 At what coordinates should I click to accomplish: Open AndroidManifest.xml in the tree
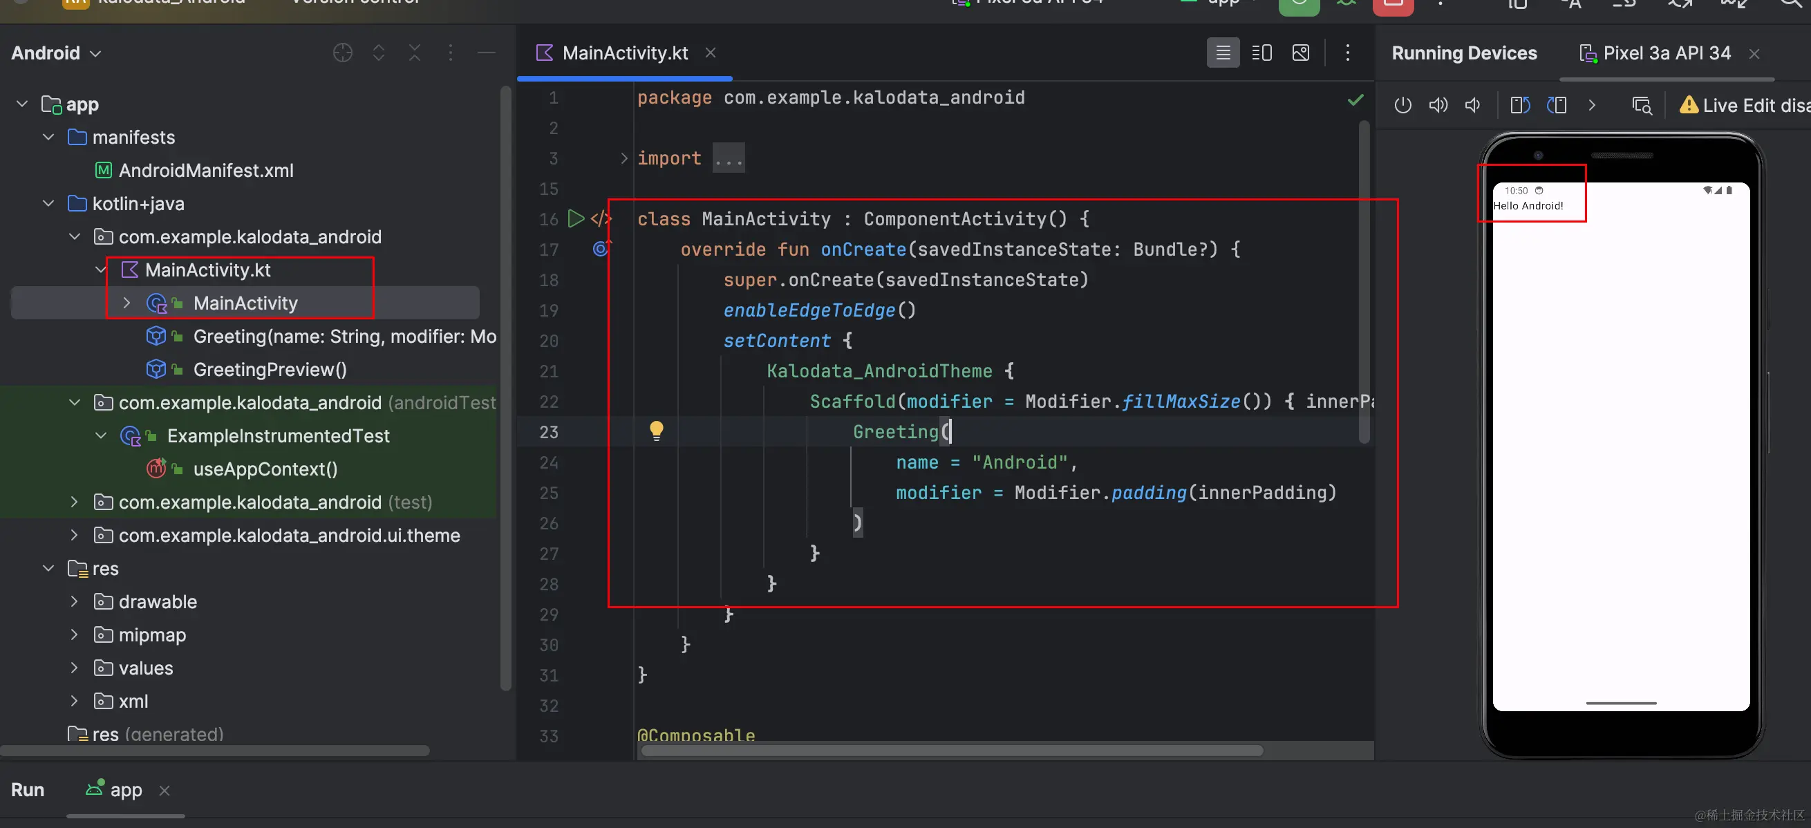click(x=195, y=170)
